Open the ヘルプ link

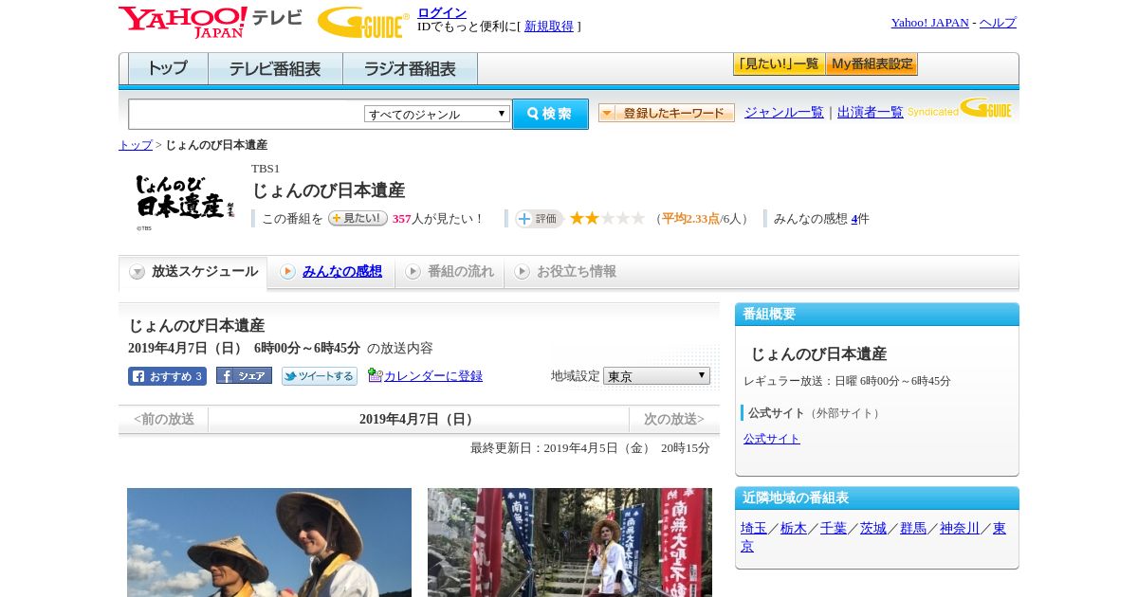point(998,23)
